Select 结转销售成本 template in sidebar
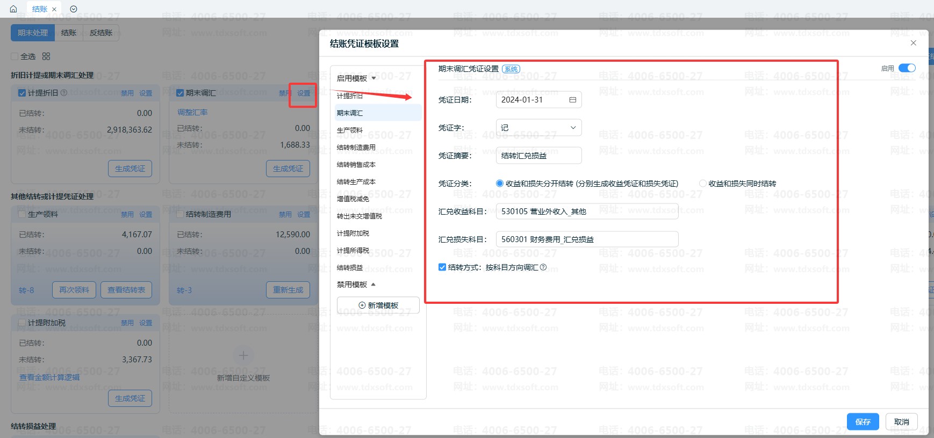 356,165
